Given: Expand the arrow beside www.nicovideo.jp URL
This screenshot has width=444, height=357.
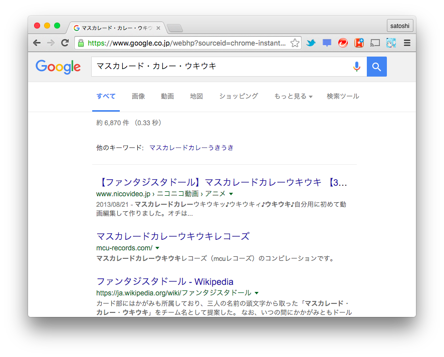Looking at the screenshot, I should [x=231, y=194].
